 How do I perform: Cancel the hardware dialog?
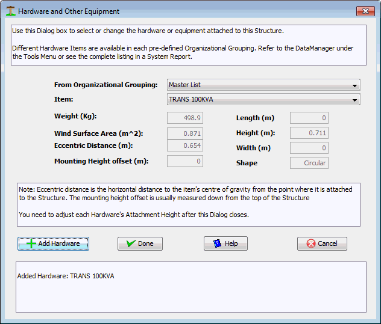pyautogui.click(x=322, y=243)
